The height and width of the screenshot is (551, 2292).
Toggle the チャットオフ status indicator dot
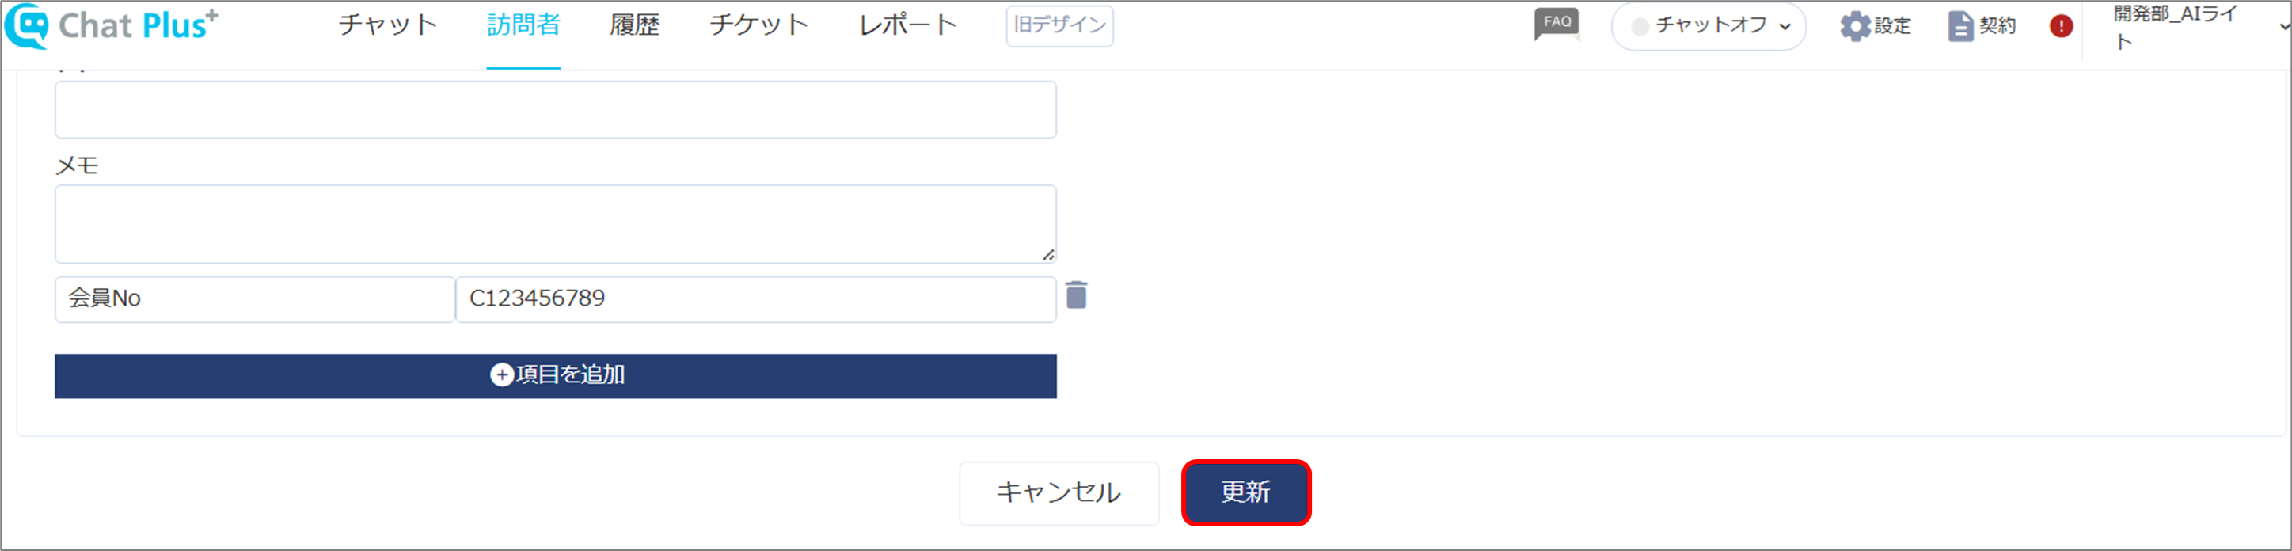pyautogui.click(x=1640, y=27)
